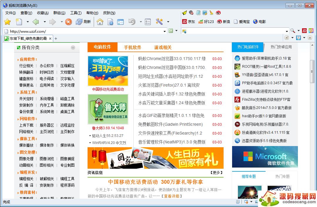
Task: Click the 更多 link in 资讯信息
Action: tap(216, 173)
